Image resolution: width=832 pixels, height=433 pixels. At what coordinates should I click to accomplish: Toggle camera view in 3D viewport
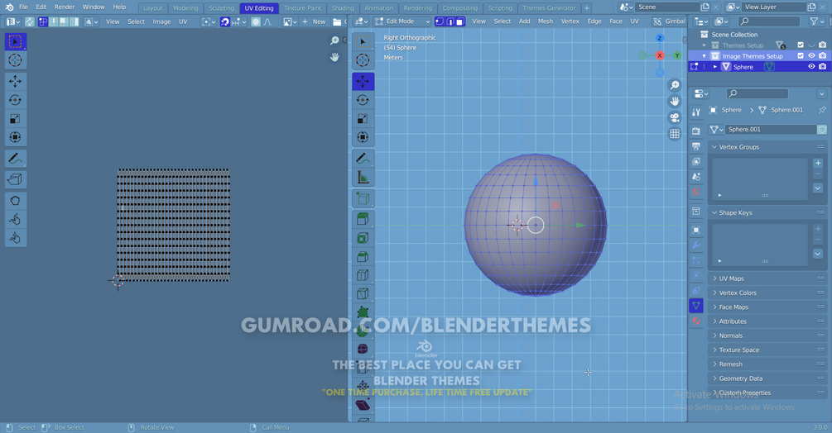[x=675, y=117]
